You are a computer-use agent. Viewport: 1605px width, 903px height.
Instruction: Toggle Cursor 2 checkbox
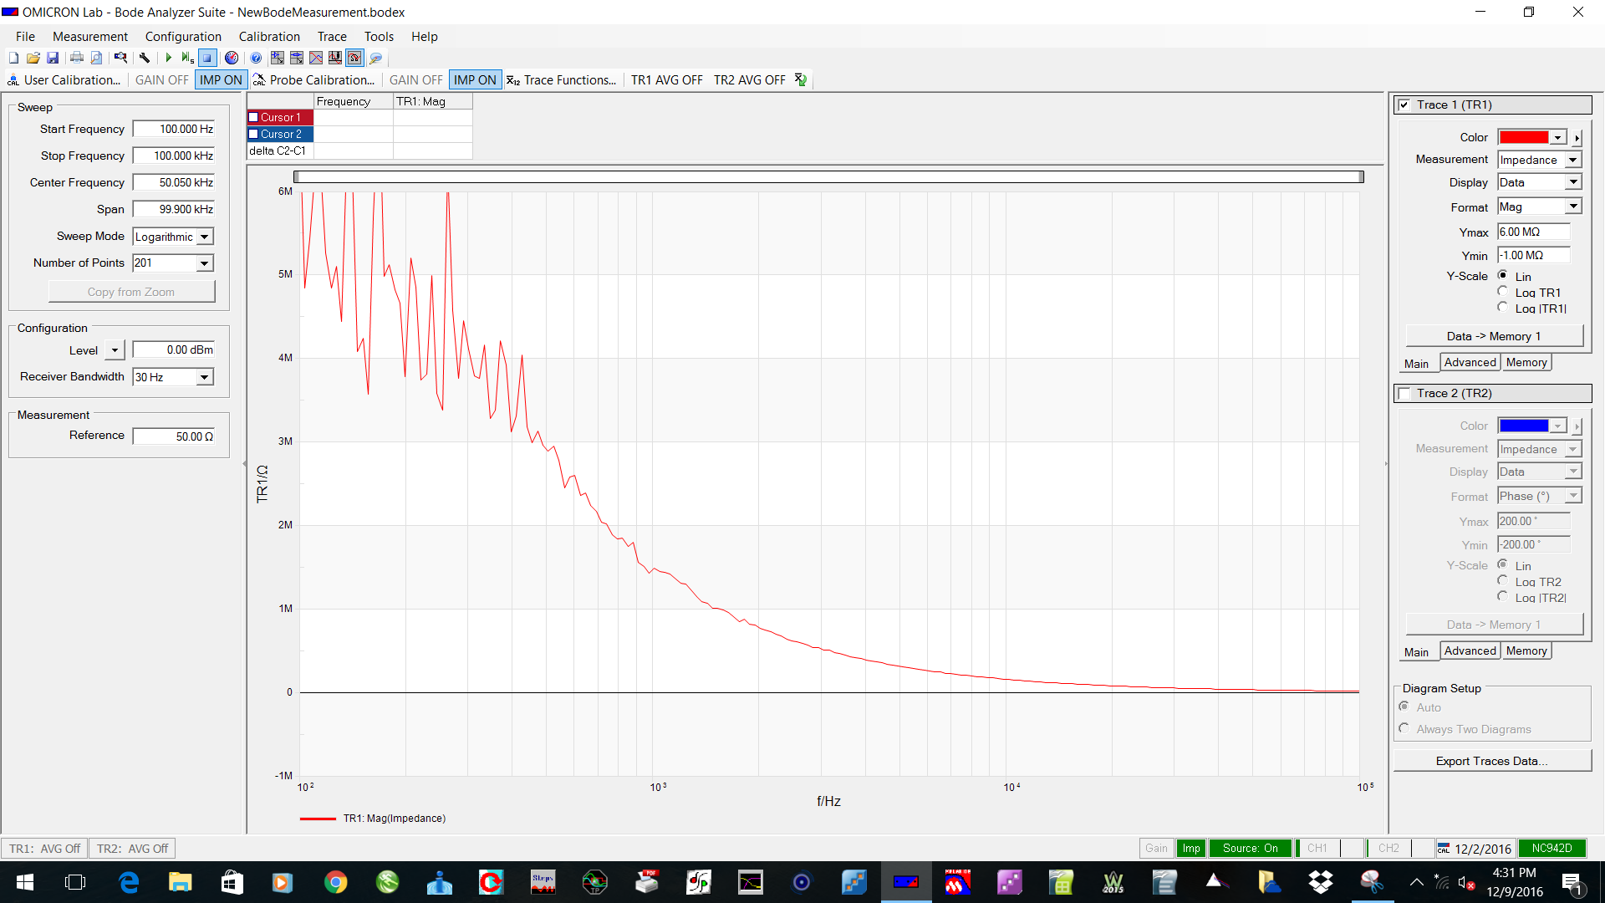click(253, 134)
